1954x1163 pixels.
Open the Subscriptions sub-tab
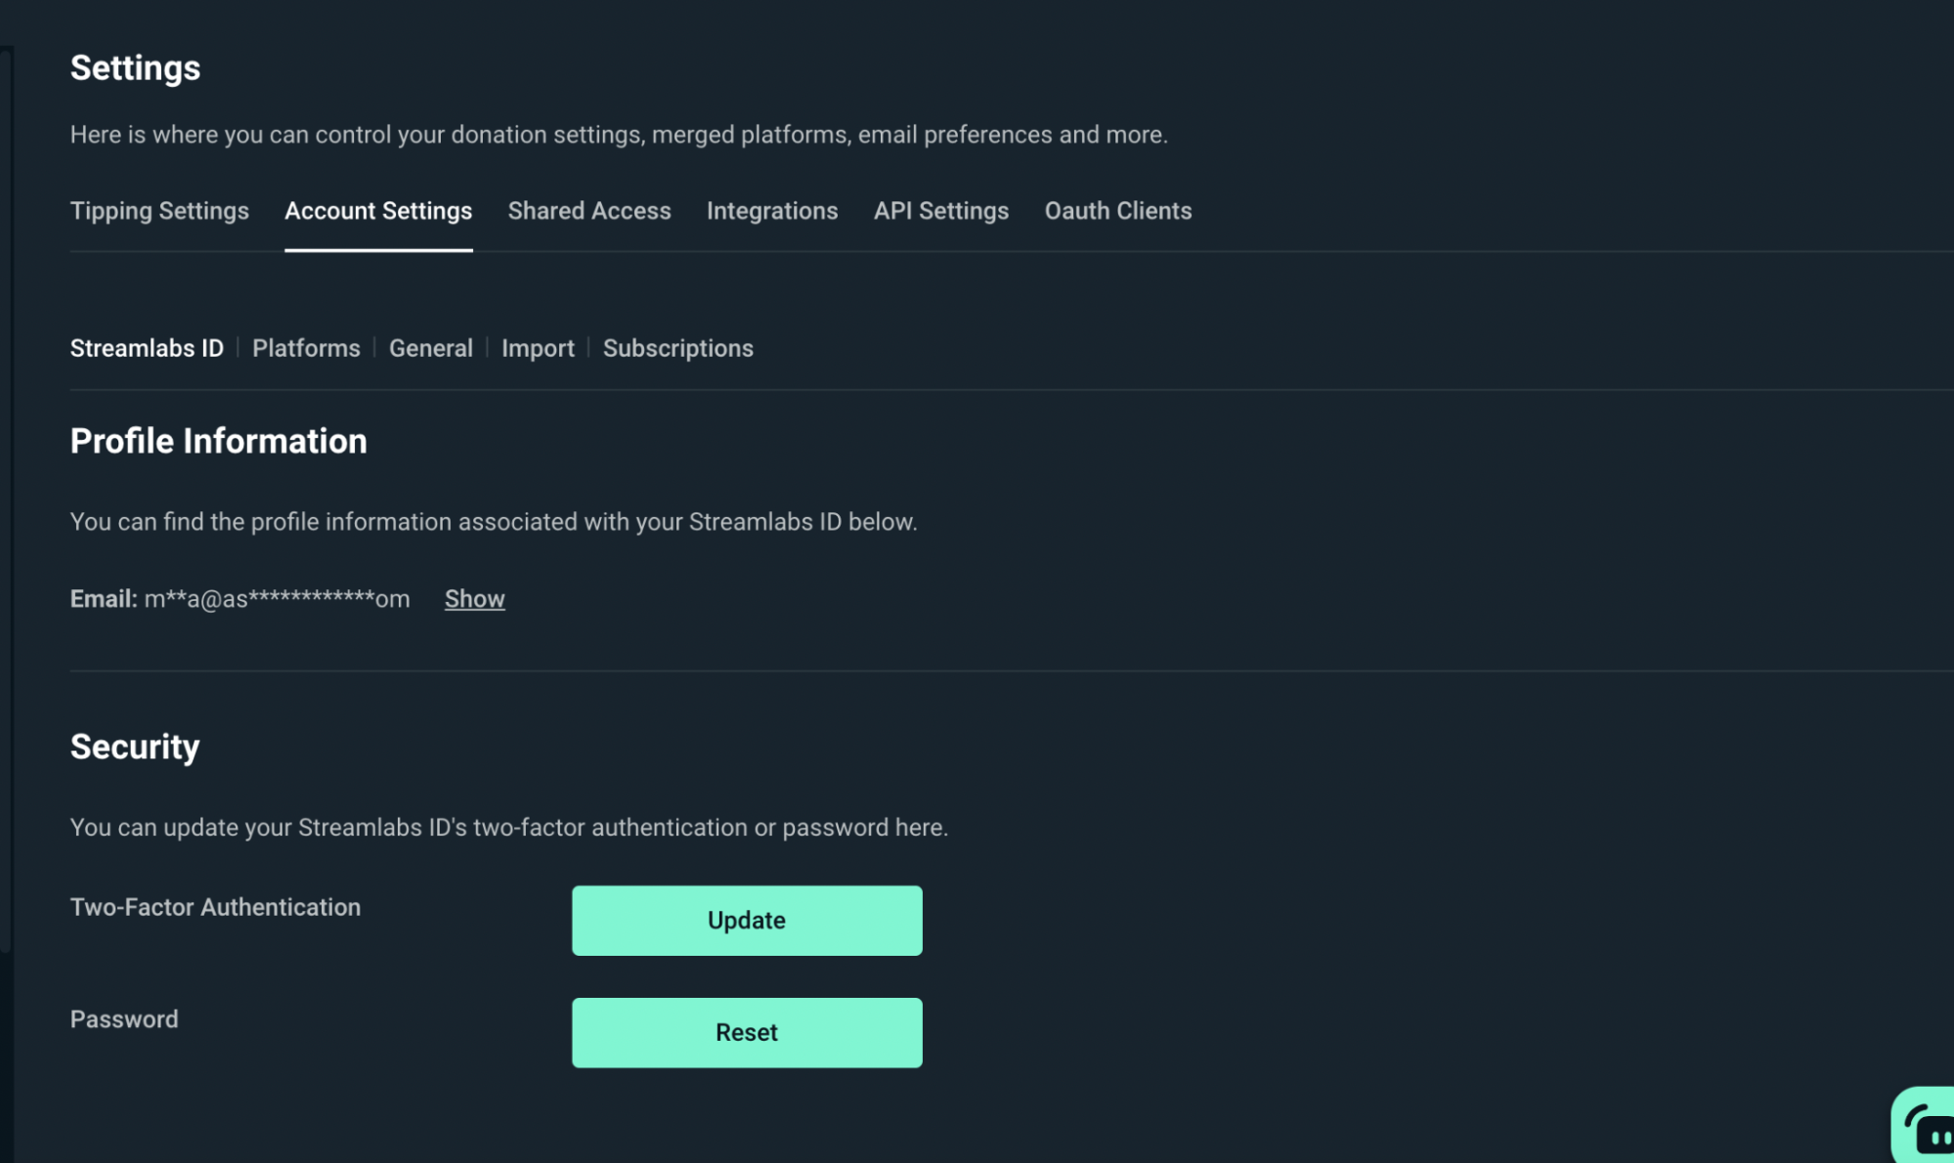coord(677,348)
